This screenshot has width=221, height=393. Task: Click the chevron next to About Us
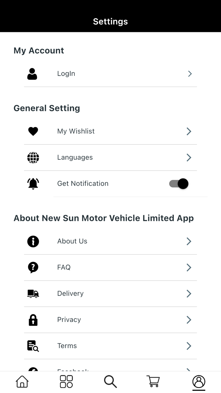188,241
